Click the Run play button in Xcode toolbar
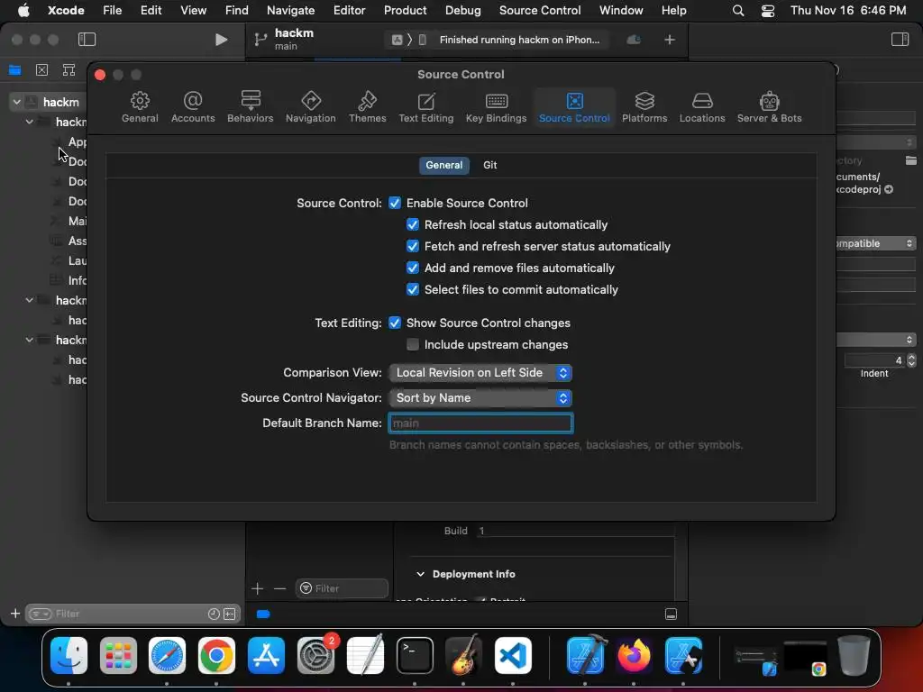The image size is (923, 692). [x=221, y=40]
